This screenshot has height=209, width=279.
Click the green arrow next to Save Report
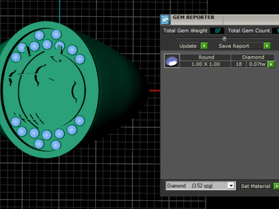click(x=267, y=46)
